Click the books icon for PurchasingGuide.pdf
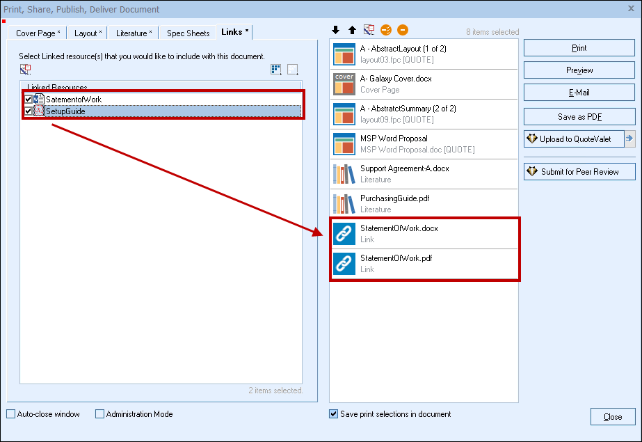The height and width of the screenshot is (442, 642). 344,203
